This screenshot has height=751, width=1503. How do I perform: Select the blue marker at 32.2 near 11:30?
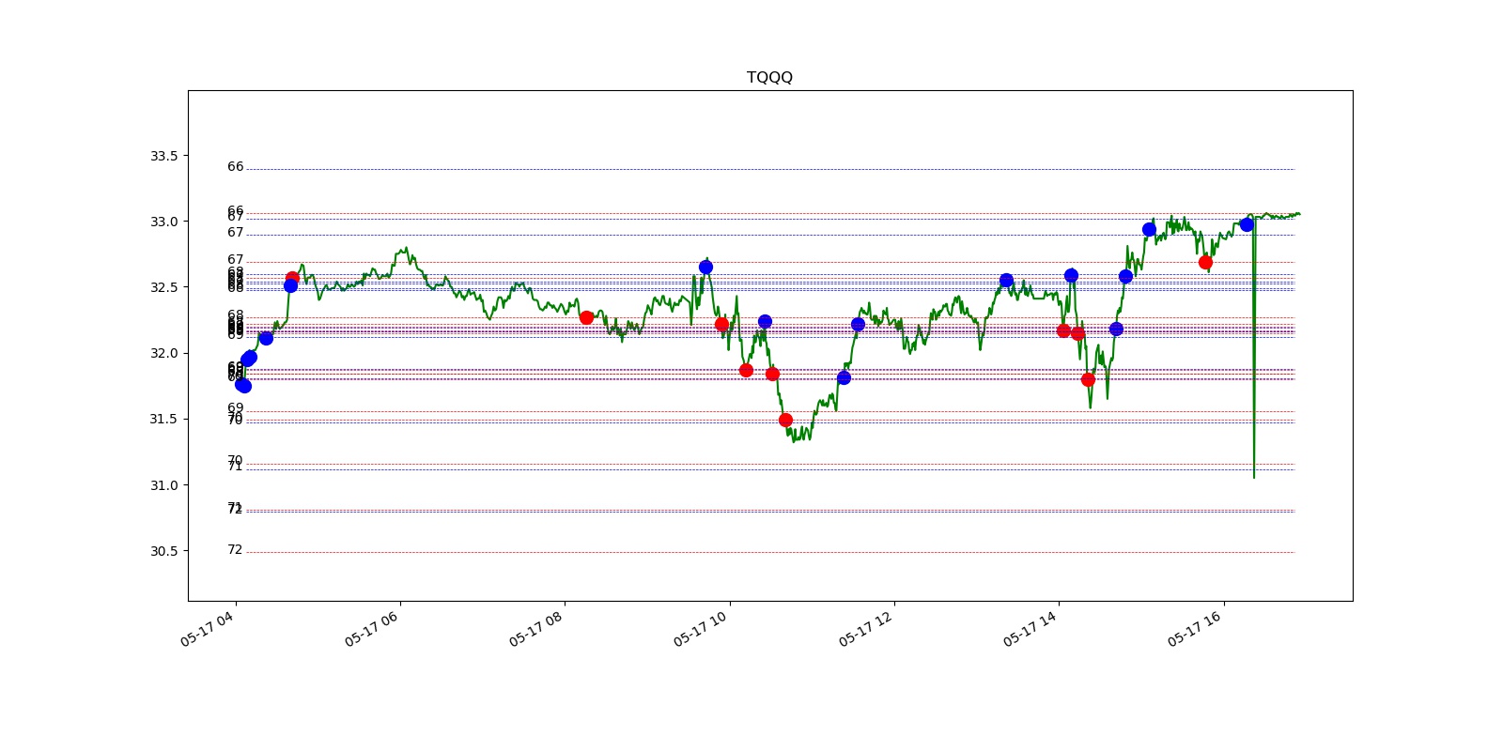click(x=858, y=324)
